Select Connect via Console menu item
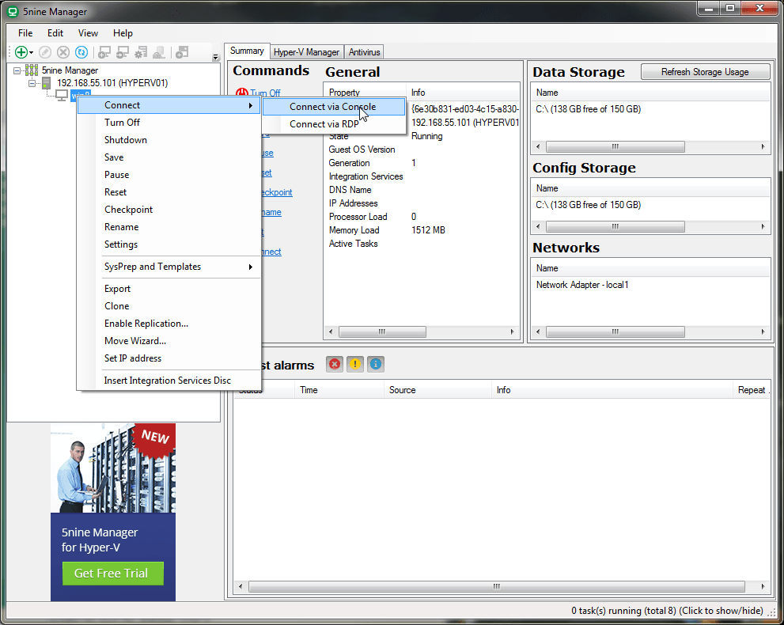The width and height of the screenshot is (784, 625). pyautogui.click(x=332, y=107)
